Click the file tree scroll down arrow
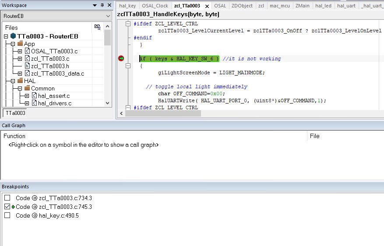The height and width of the screenshot is (246, 384). 107,103
